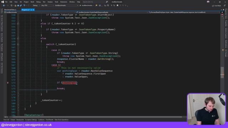Viewport: 228px width, 128px height.
Task: Switch to the BenchmarkTests.cs tab
Action: [x=10, y=10]
